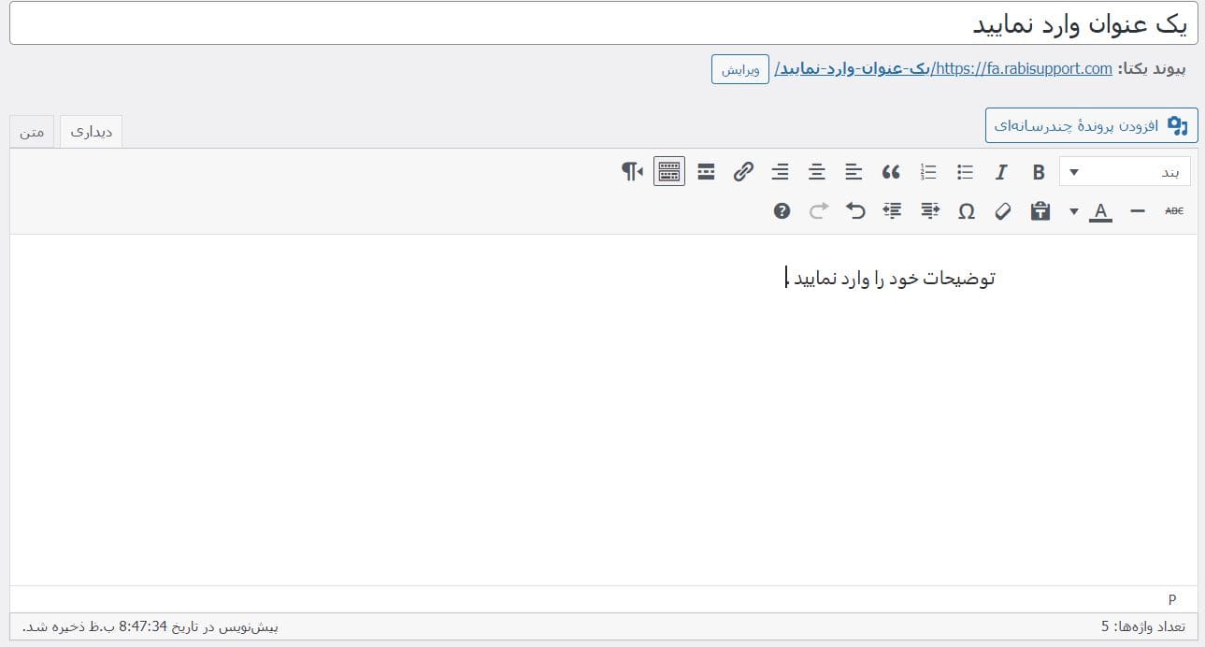
Task: Click draft saved status text at bottom
Action: (151, 626)
